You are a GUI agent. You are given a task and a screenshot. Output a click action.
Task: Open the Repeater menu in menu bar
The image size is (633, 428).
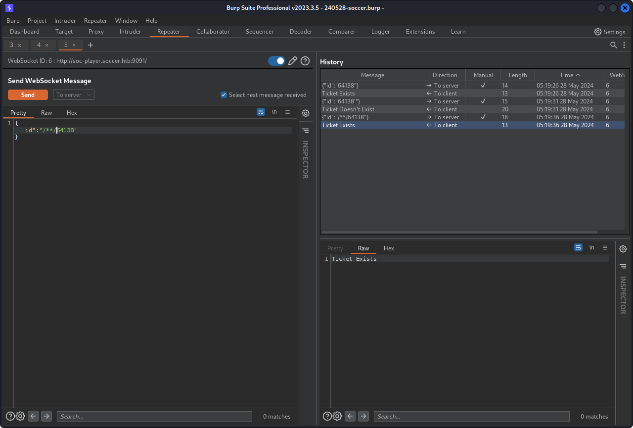95,21
